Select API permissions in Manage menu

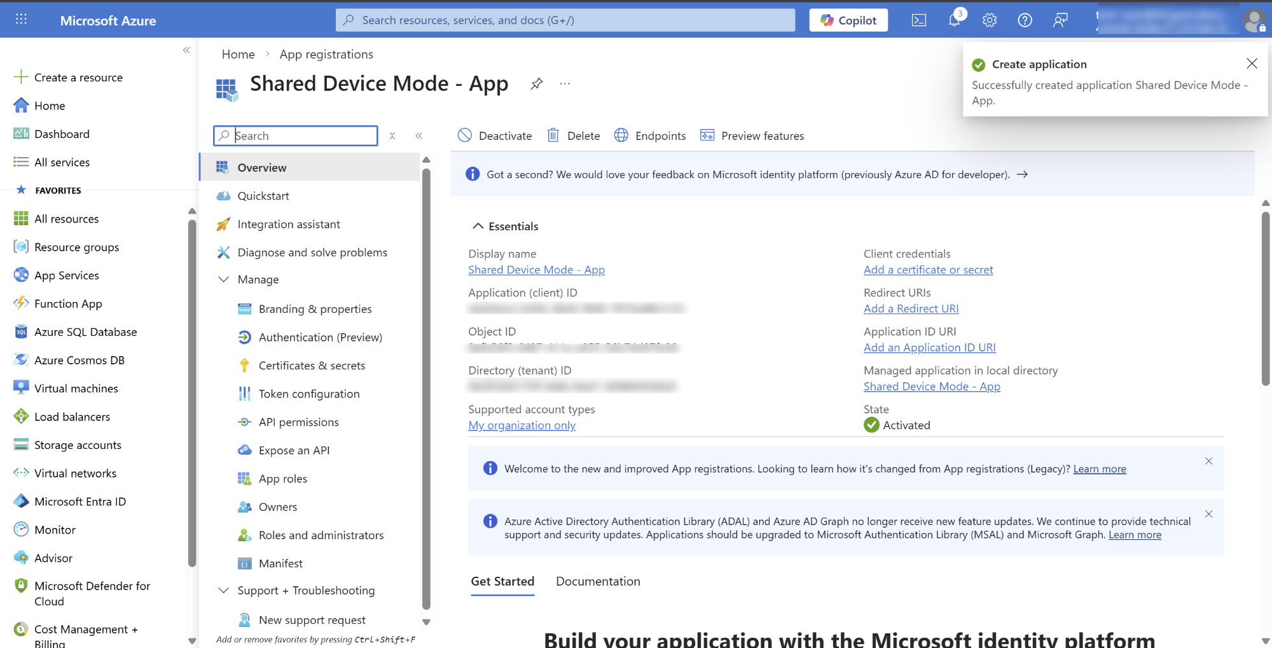[x=298, y=422]
